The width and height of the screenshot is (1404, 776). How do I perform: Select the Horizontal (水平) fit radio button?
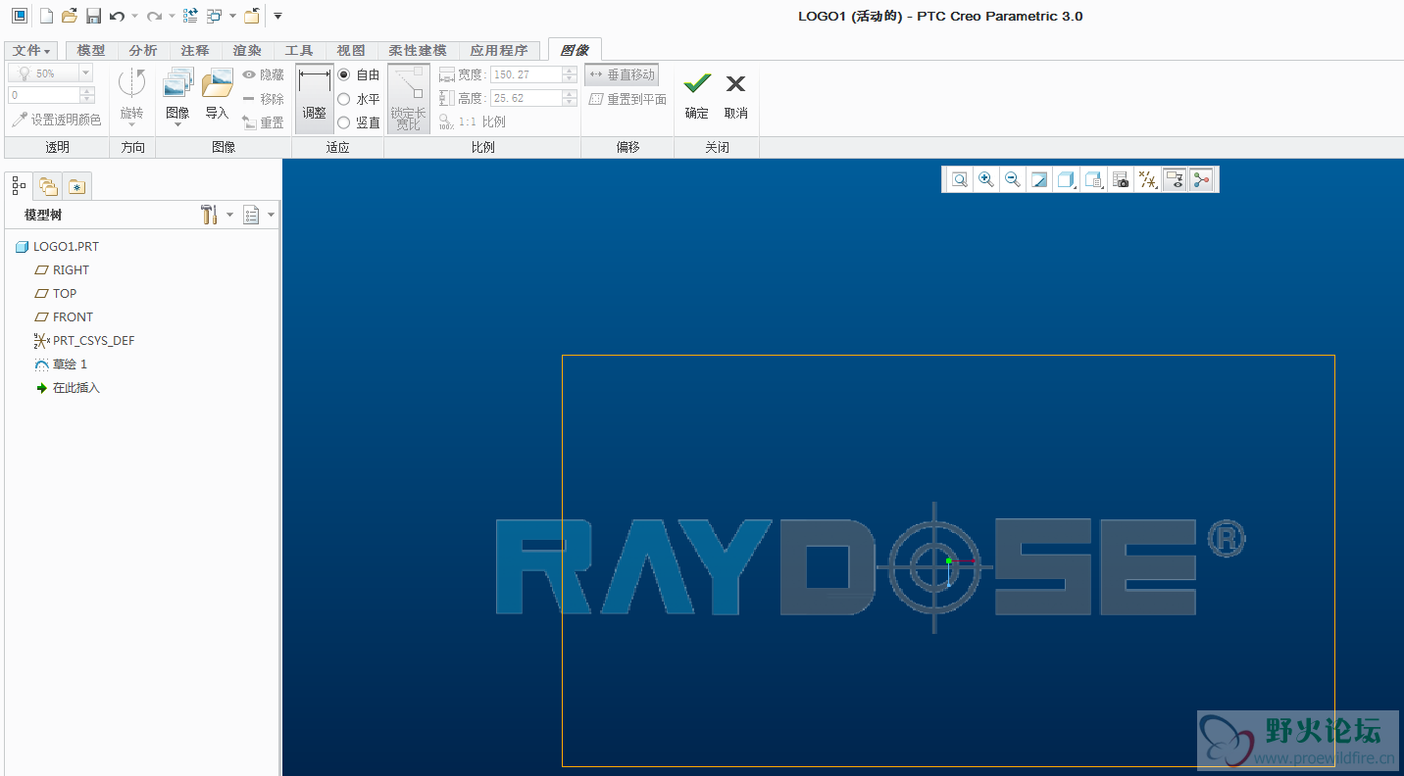pyautogui.click(x=343, y=99)
